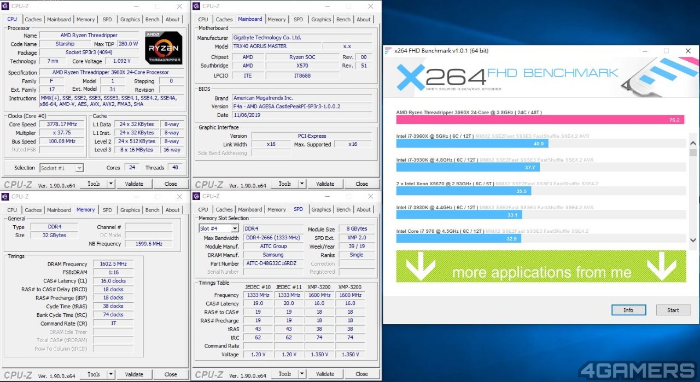Click the blue Xeon X5670 35.5 result bar
The image size is (700, 382).
[x=463, y=191]
